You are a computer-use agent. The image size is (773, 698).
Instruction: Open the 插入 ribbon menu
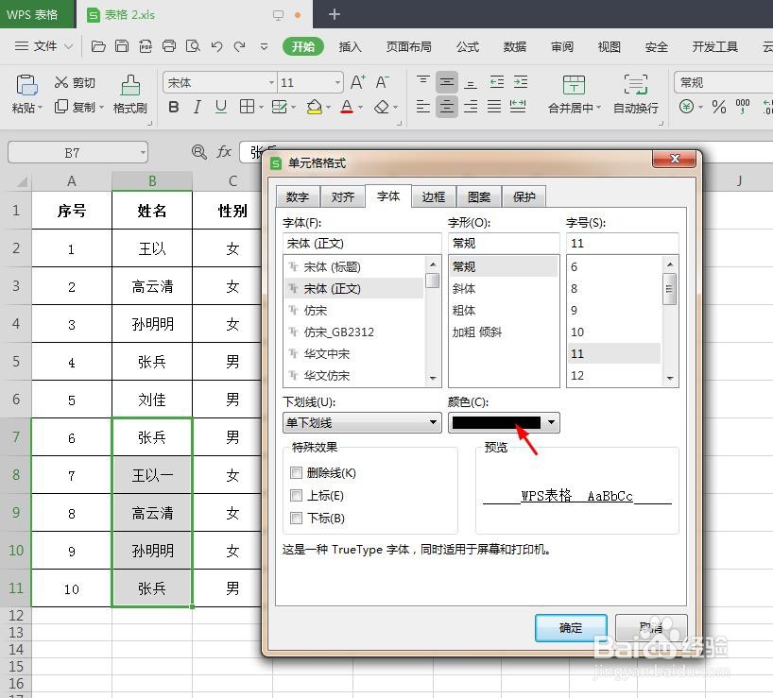tap(351, 45)
